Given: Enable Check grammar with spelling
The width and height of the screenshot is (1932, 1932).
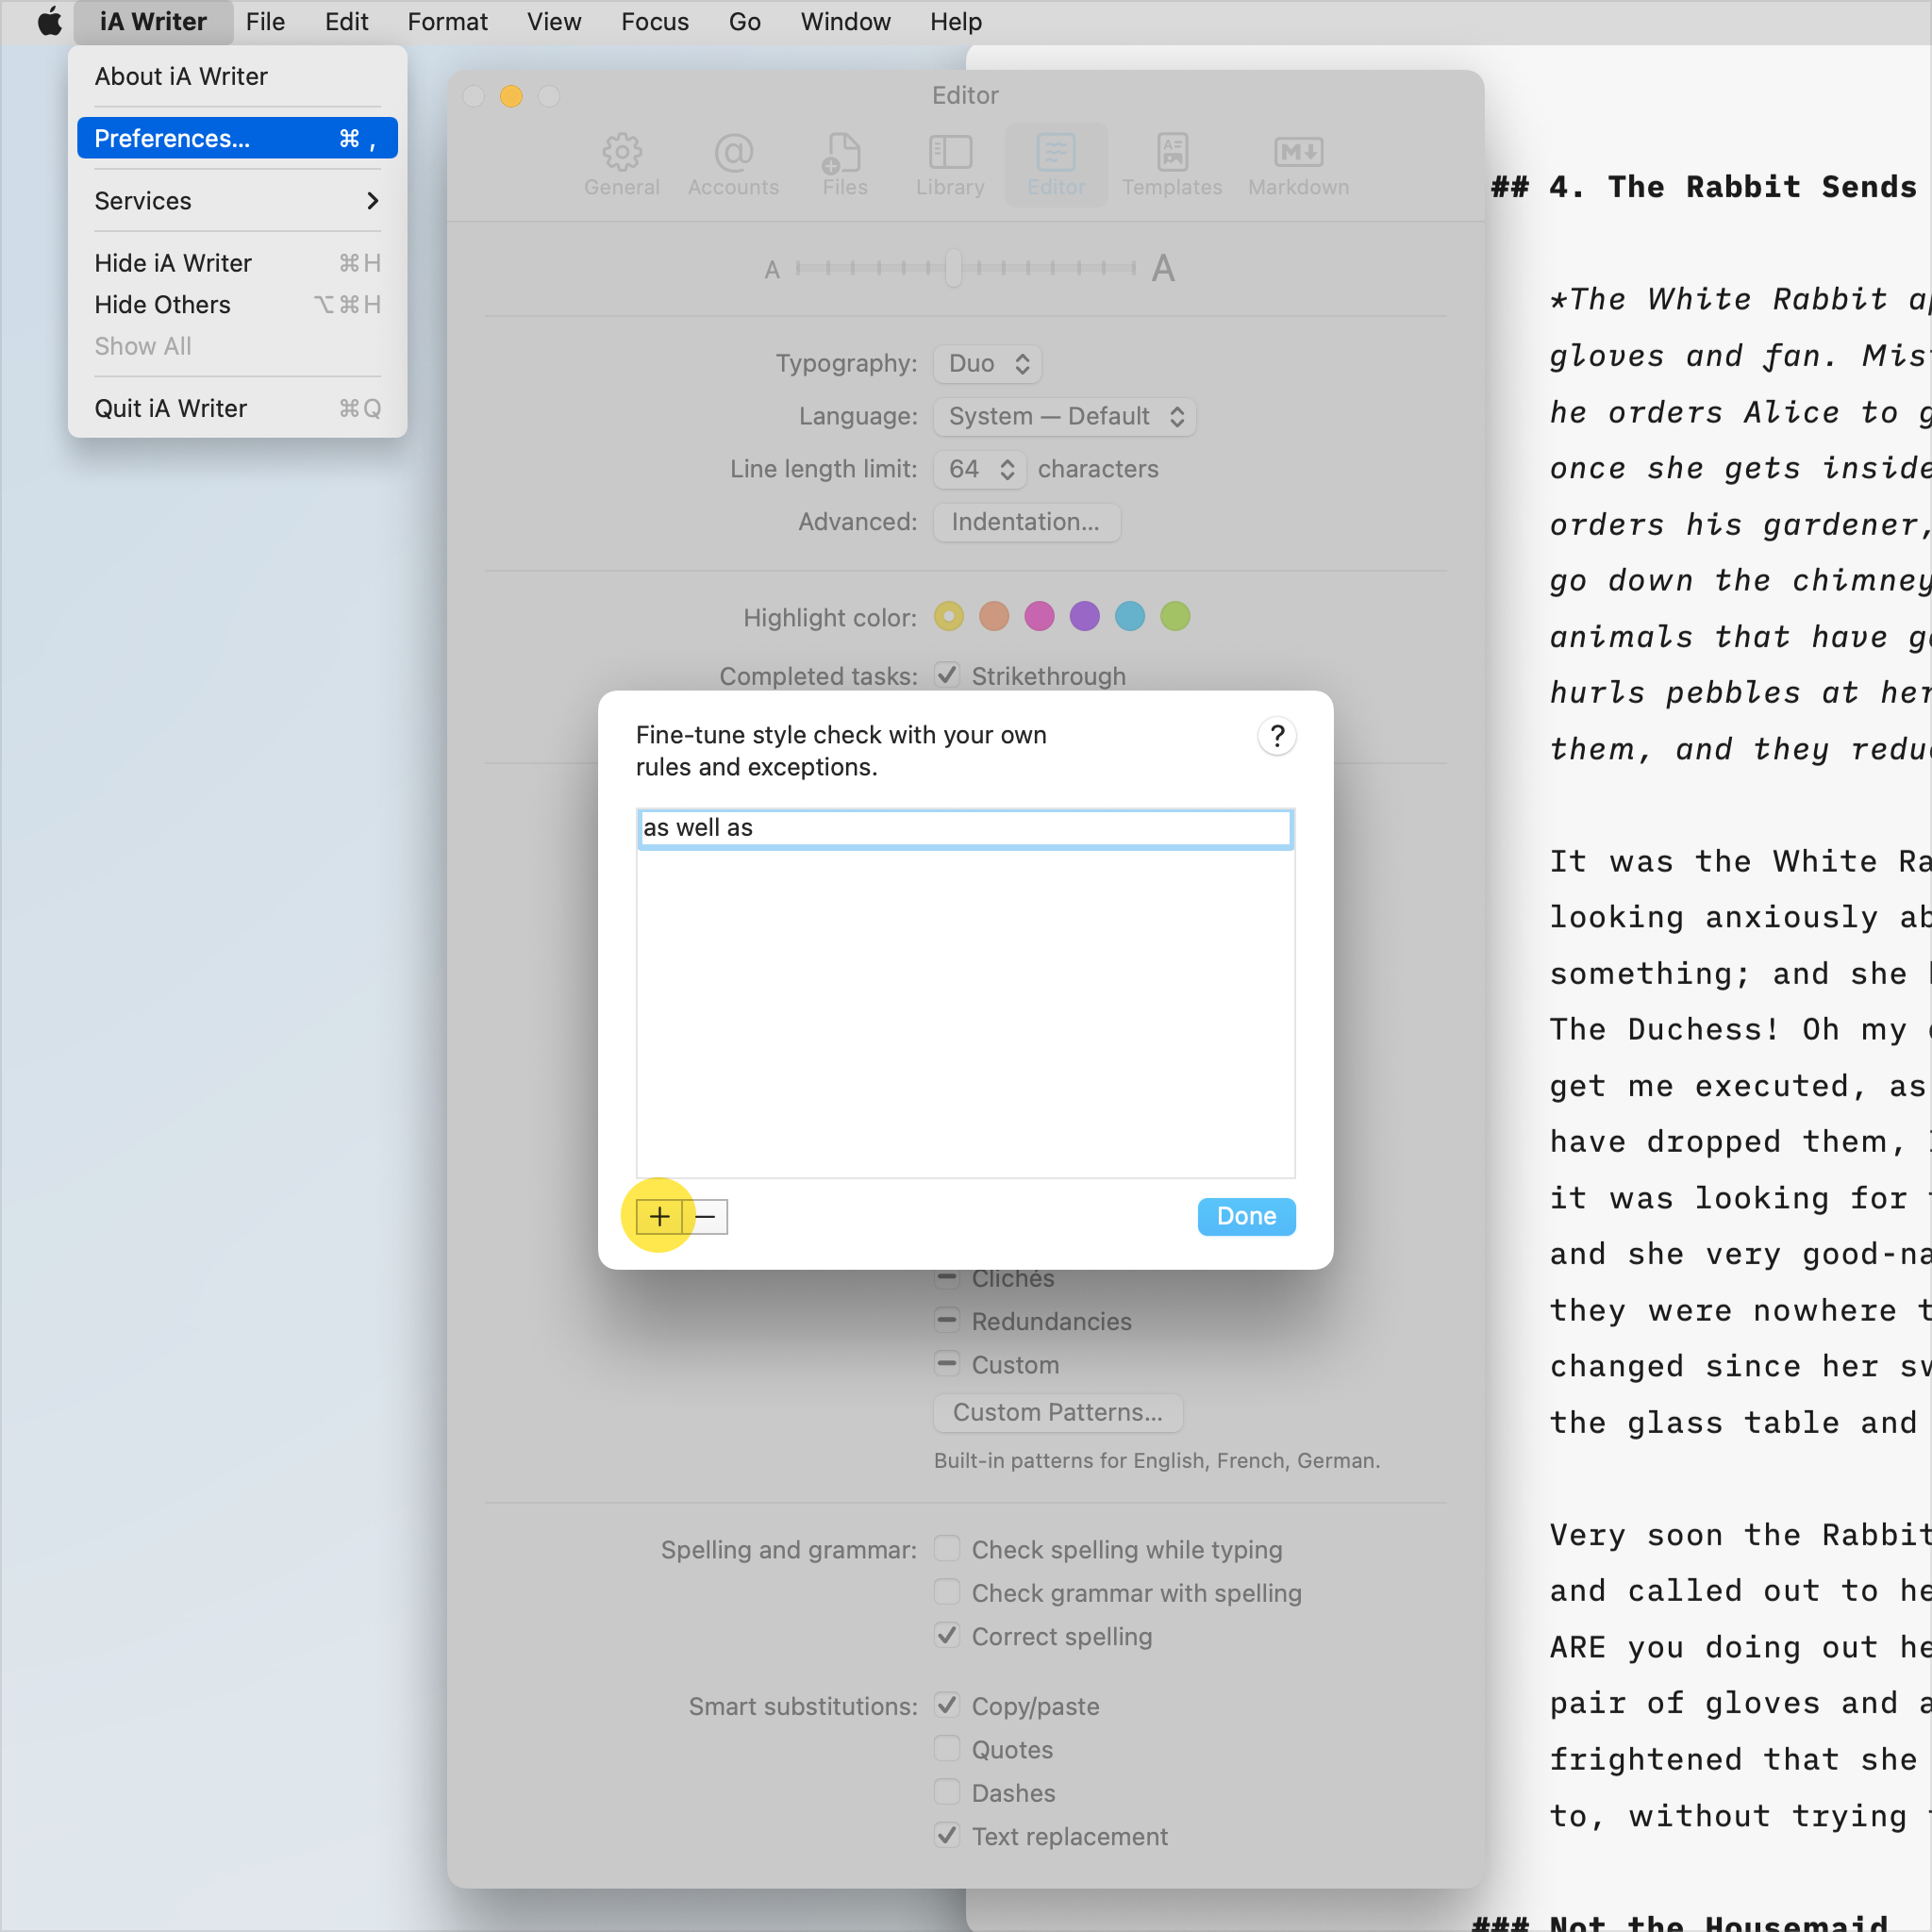Looking at the screenshot, I should 946,1592.
